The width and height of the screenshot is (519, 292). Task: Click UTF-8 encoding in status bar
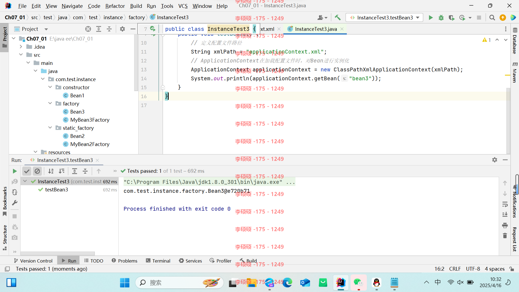(x=473, y=269)
